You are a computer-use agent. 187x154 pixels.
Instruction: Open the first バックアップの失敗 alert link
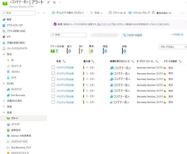(65, 68)
